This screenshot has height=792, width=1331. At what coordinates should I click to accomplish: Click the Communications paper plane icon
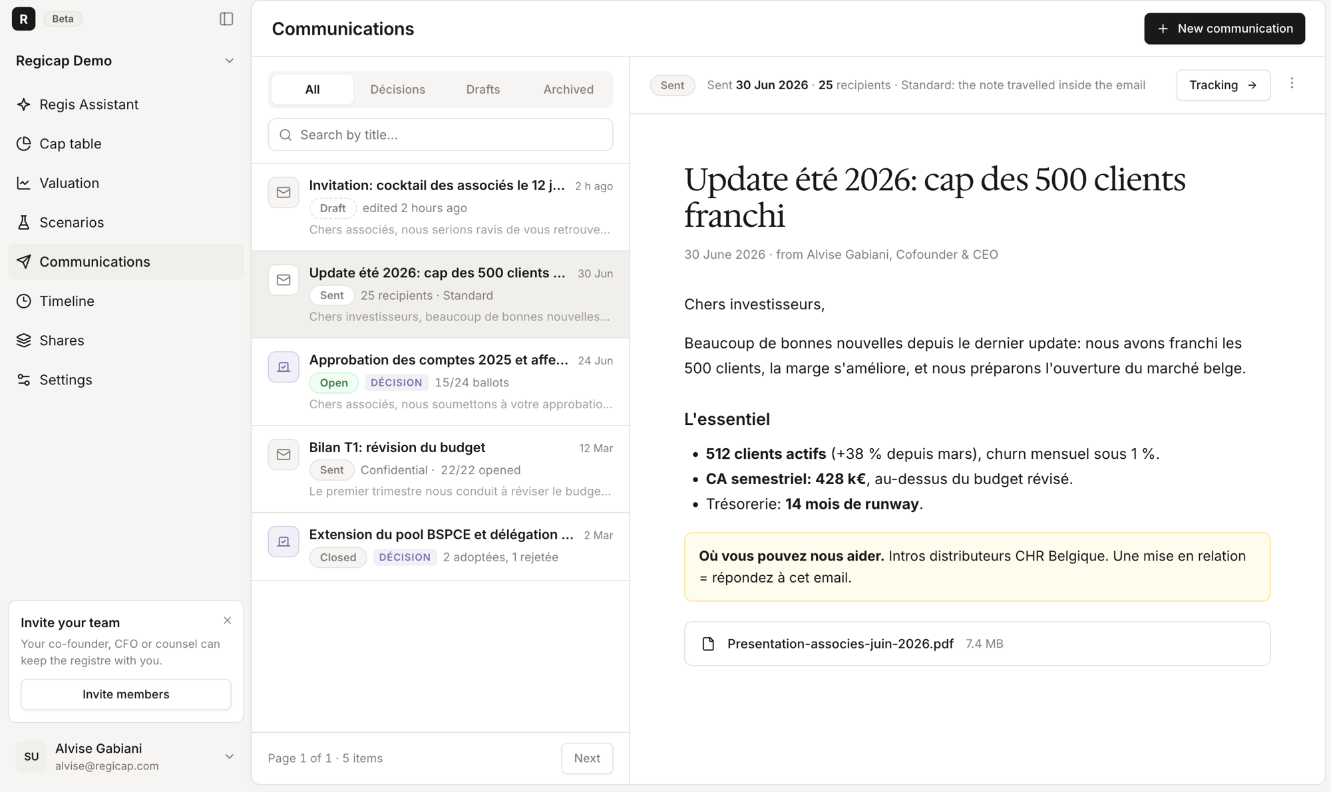pos(24,261)
